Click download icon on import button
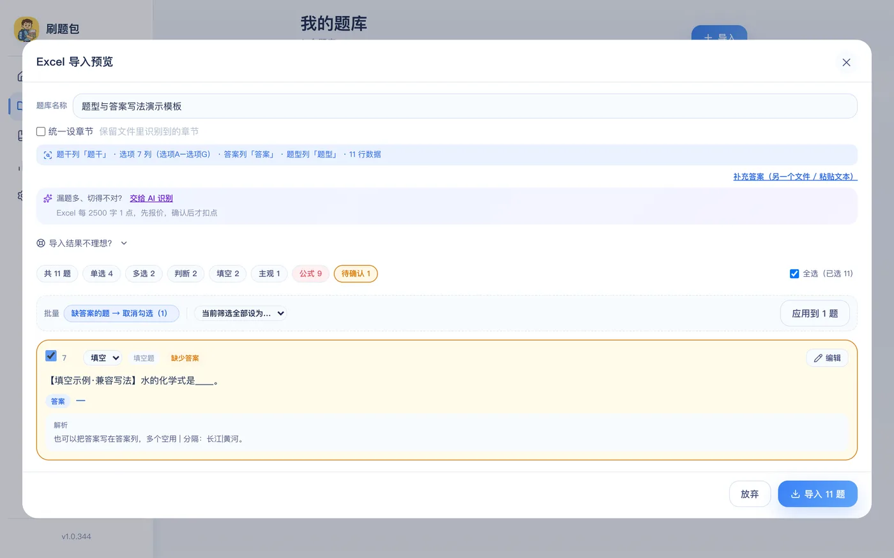 pos(795,494)
